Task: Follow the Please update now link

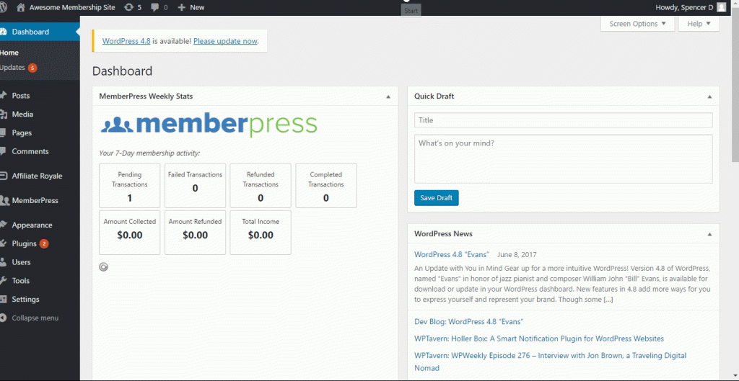Action: pos(225,41)
